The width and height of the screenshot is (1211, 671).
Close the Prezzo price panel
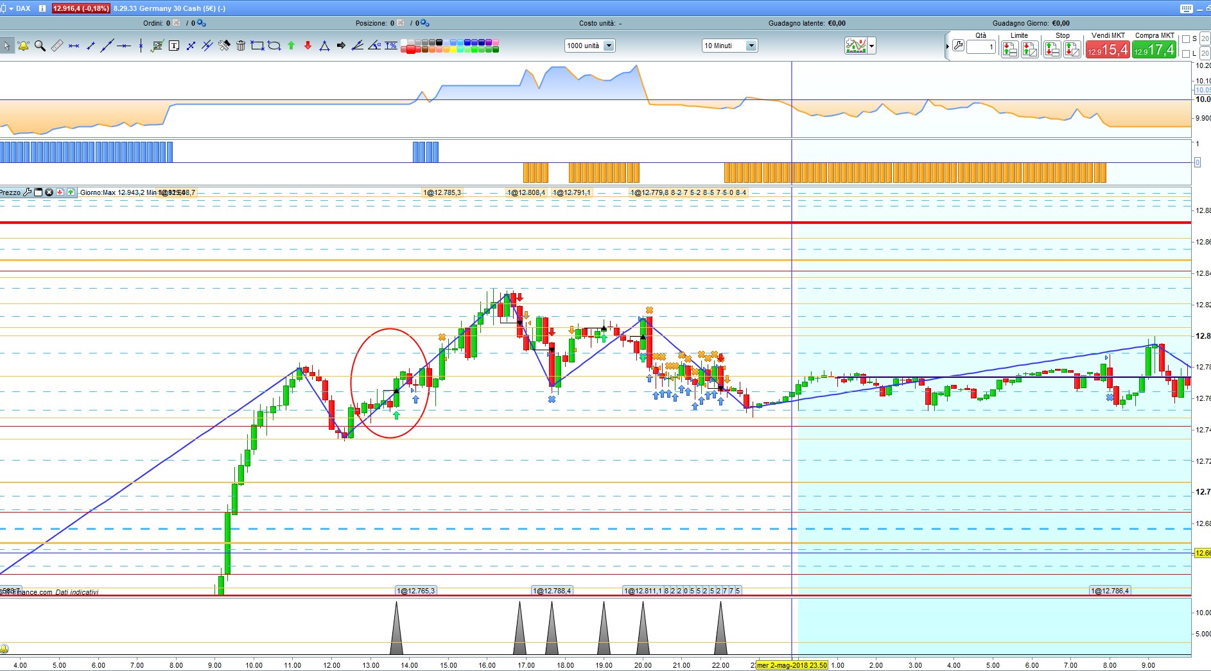tap(49, 192)
